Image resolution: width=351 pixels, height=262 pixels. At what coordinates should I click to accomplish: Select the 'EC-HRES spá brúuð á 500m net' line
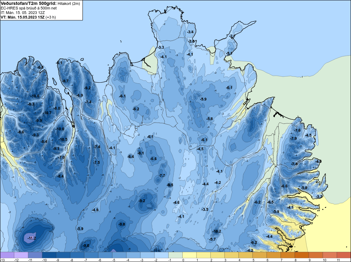[x=29, y=8]
